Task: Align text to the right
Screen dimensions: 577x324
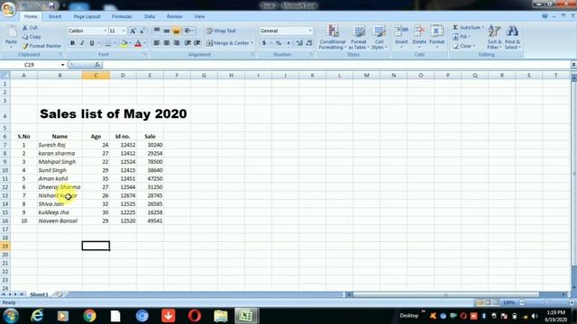Action: coord(177,43)
